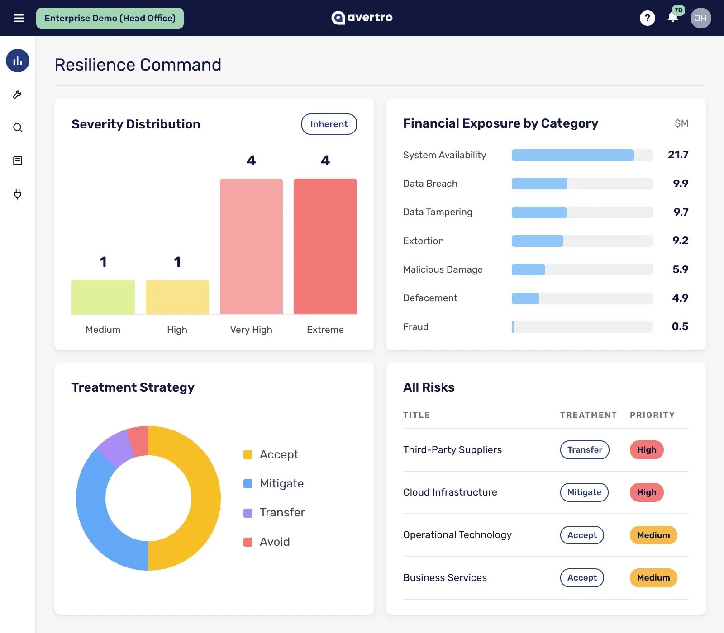Image resolution: width=724 pixels, height=633 pixels.
Task: Click the Accept legend color swatch
Action: tap(248, 455)
